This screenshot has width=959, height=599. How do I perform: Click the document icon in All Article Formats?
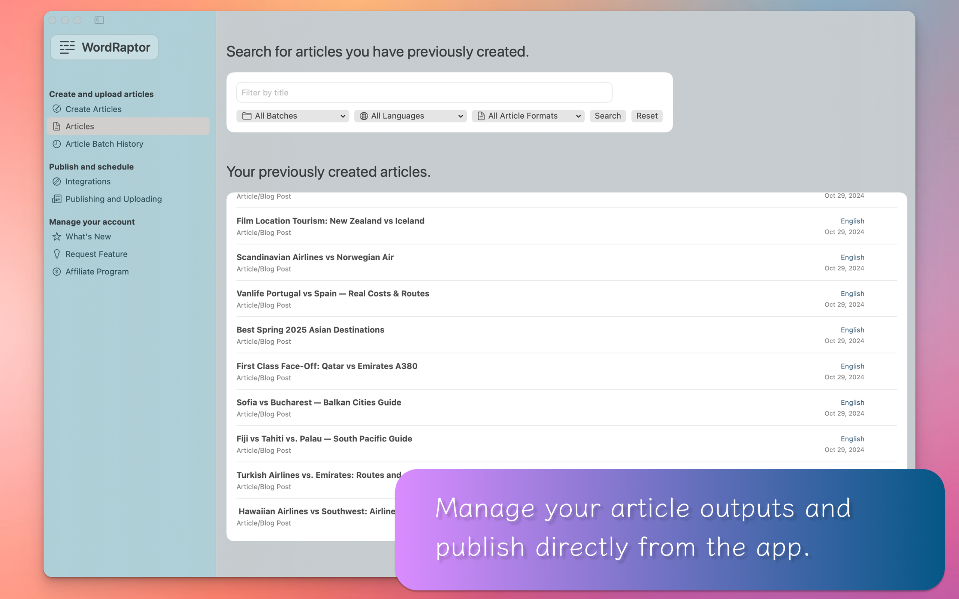pos(481,116)
